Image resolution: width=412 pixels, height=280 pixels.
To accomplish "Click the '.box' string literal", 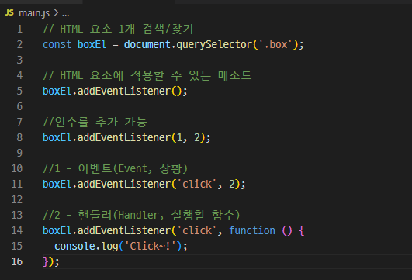I will coord(275,44).
